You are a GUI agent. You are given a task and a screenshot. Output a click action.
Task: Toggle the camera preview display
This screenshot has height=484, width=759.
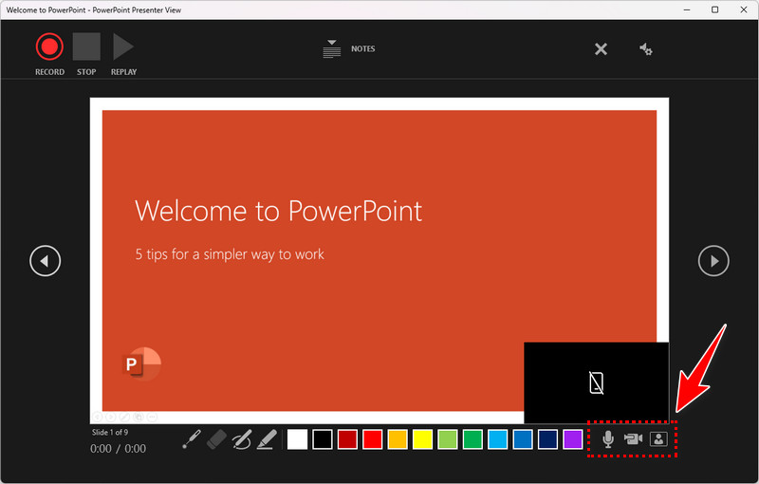click(x=658, y=439)
